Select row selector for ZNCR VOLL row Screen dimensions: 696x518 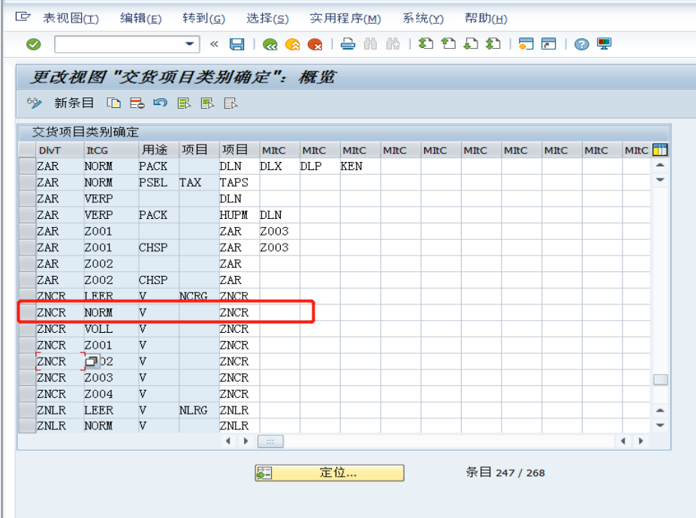pyautogui.click(x=27, y=329)
